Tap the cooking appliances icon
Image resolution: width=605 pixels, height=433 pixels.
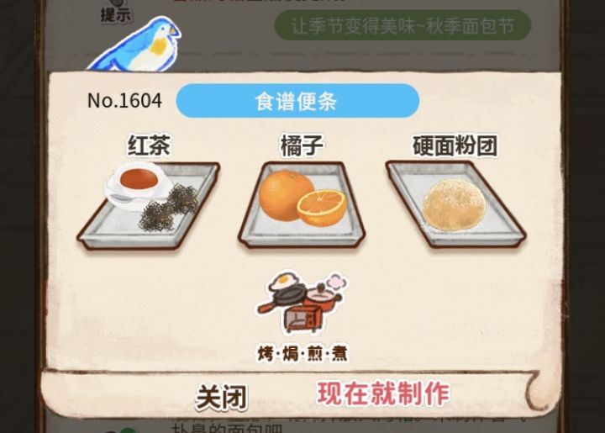[x=302, y=303]
